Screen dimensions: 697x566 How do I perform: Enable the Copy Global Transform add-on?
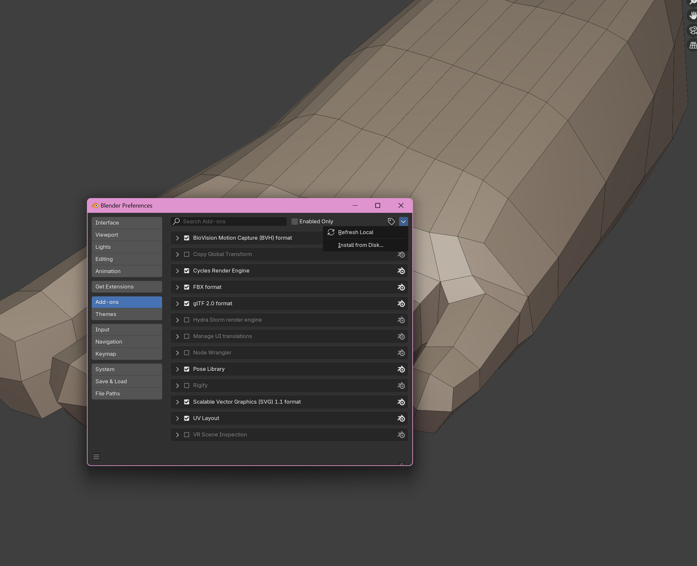[x=187, y=254]
